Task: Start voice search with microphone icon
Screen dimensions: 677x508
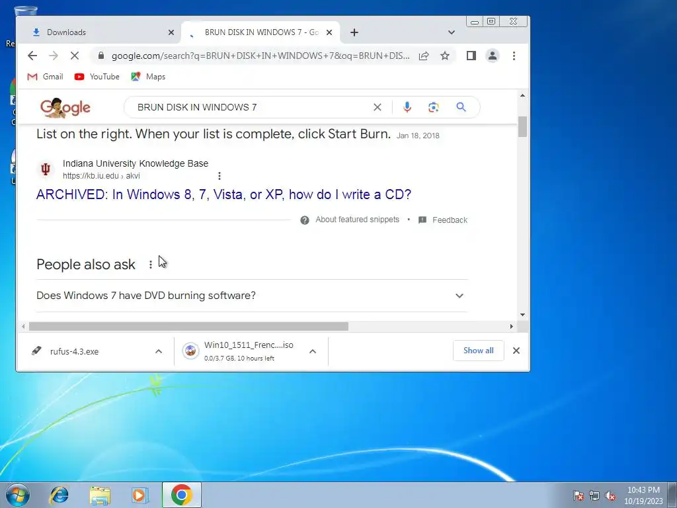Action: 407,107
